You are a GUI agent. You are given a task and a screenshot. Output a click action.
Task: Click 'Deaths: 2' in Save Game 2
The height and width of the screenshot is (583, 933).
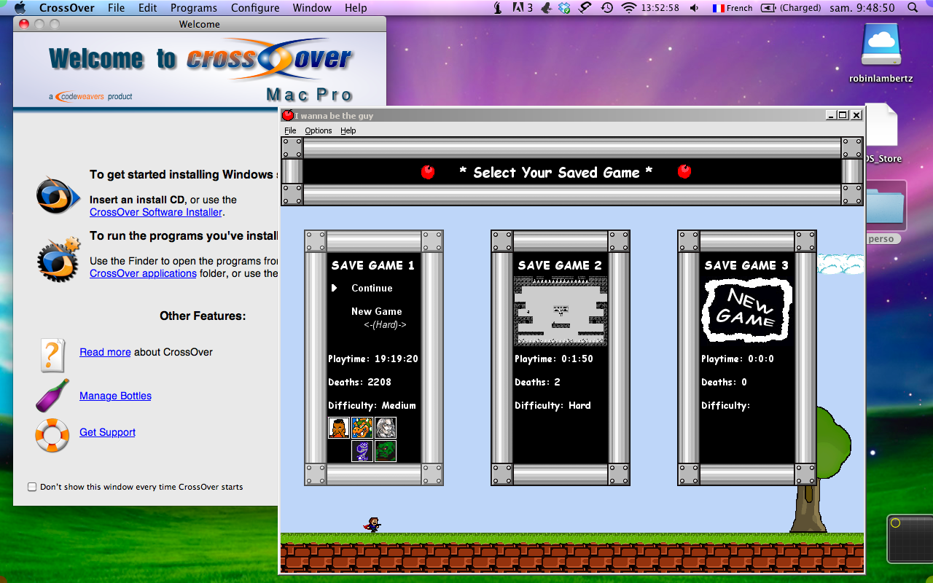click(x=537, y=382)
